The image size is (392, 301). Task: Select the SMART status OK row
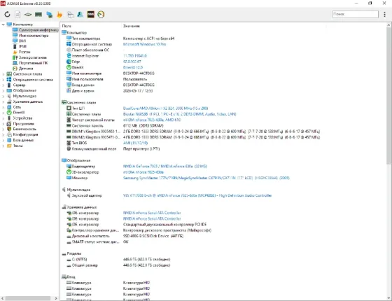tap(97, 242)
